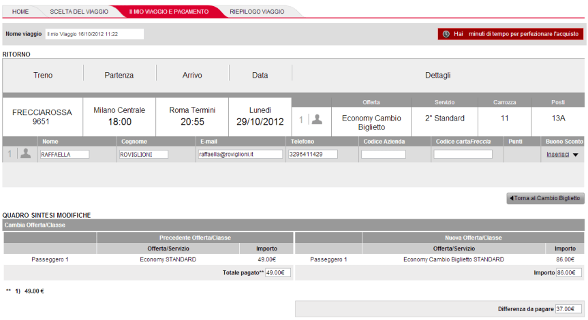588x320 pixels.
Task: Expand the Buono Sconto dropdown arrow
Action: [576, 155]
